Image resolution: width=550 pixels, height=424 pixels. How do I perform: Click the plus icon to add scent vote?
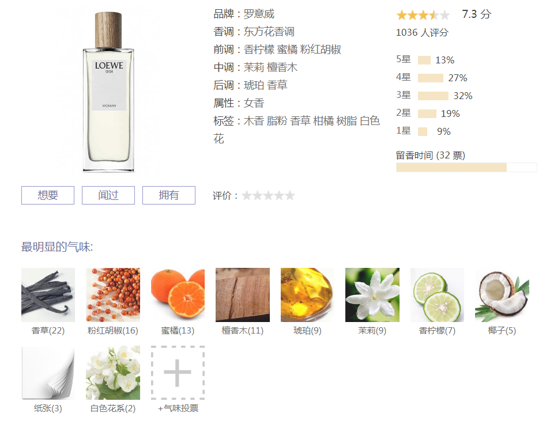(x=178, y=373)
